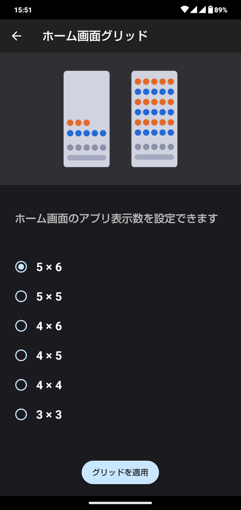
Task: Select the 4 × 5 radio button
Action: click(x=21, y=356)
